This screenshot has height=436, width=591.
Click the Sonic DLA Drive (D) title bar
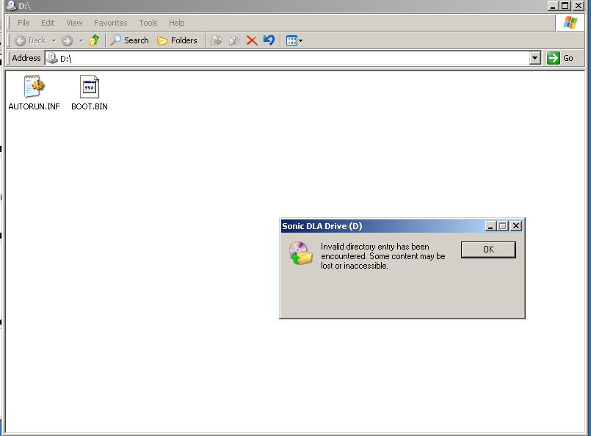[382, 226]
